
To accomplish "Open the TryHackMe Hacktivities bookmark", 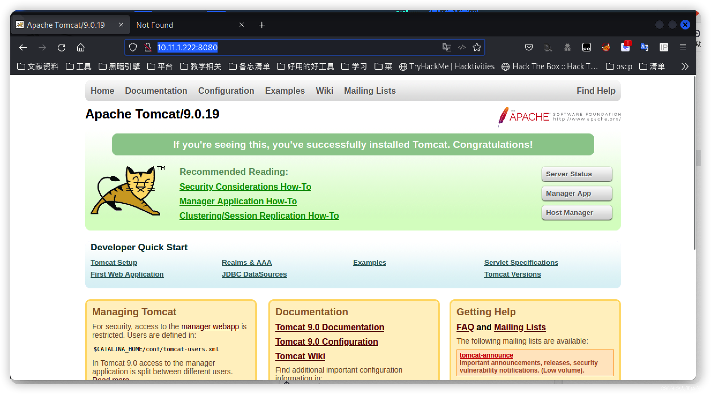I will tap(447, 66).
